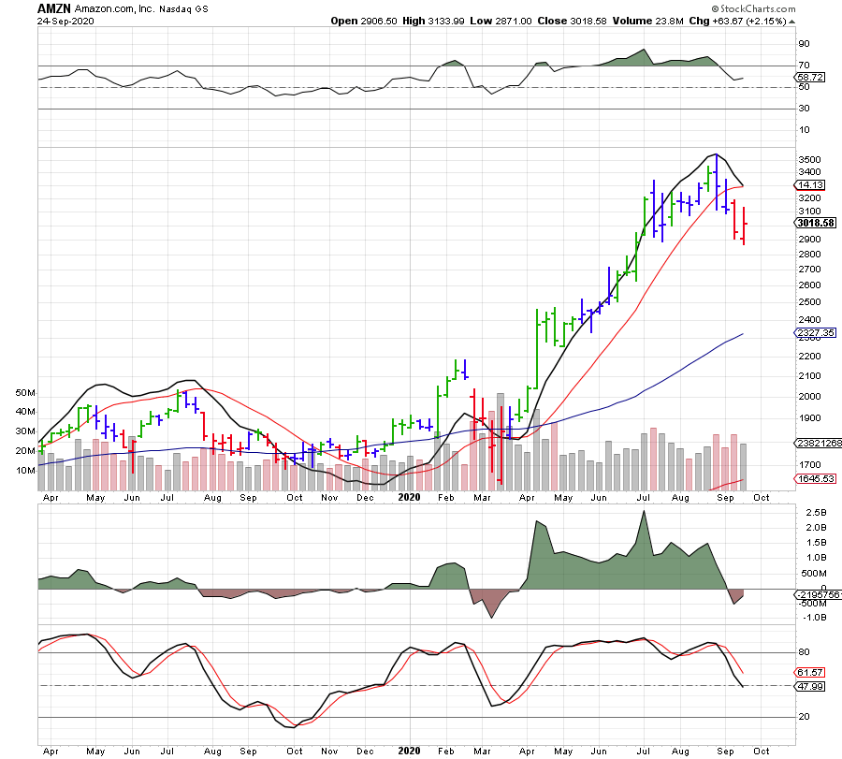Click the 2327.35 blue moving average tag

pos(813,333)
